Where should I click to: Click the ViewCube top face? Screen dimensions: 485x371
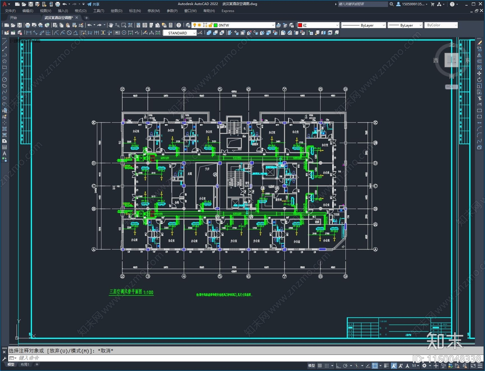coord(452,60)
